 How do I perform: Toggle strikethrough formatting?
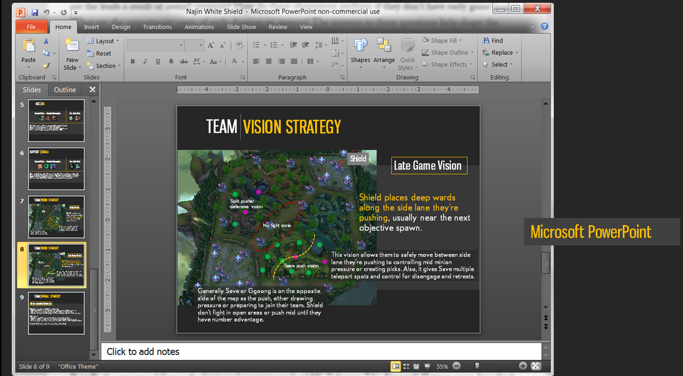184,61
